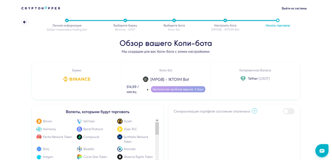Click the Zcash label

128,121
